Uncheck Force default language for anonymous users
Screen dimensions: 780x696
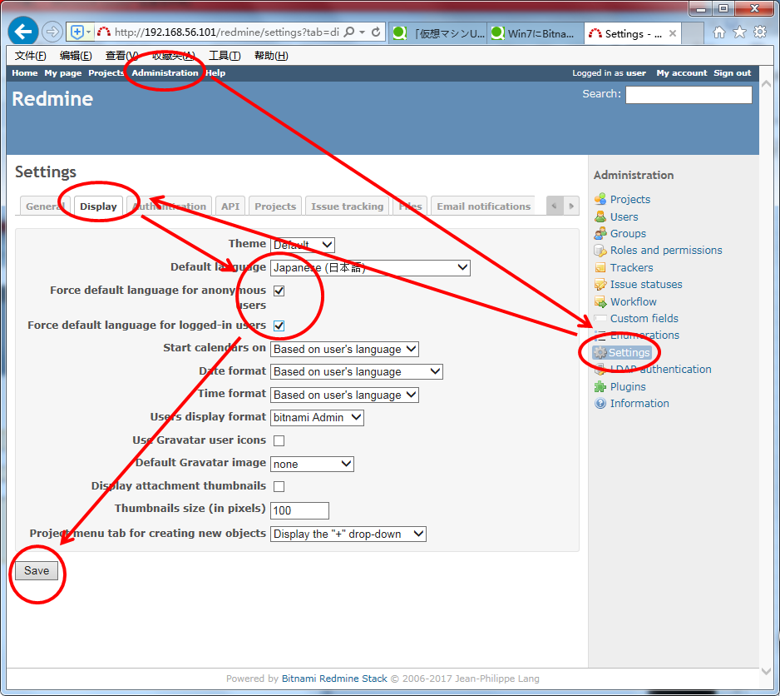tap(279, 291)
